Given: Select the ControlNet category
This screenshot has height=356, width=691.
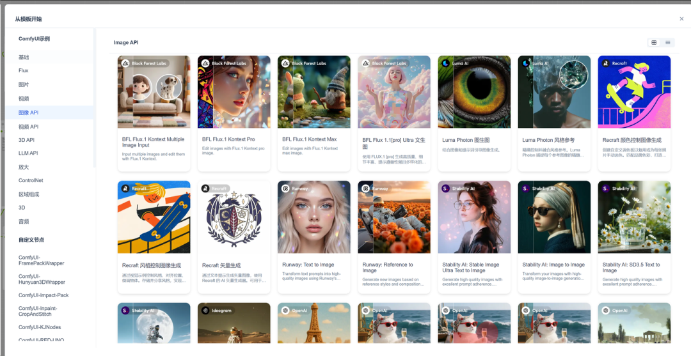Looking at the screenshot, I should click(49, 180).
